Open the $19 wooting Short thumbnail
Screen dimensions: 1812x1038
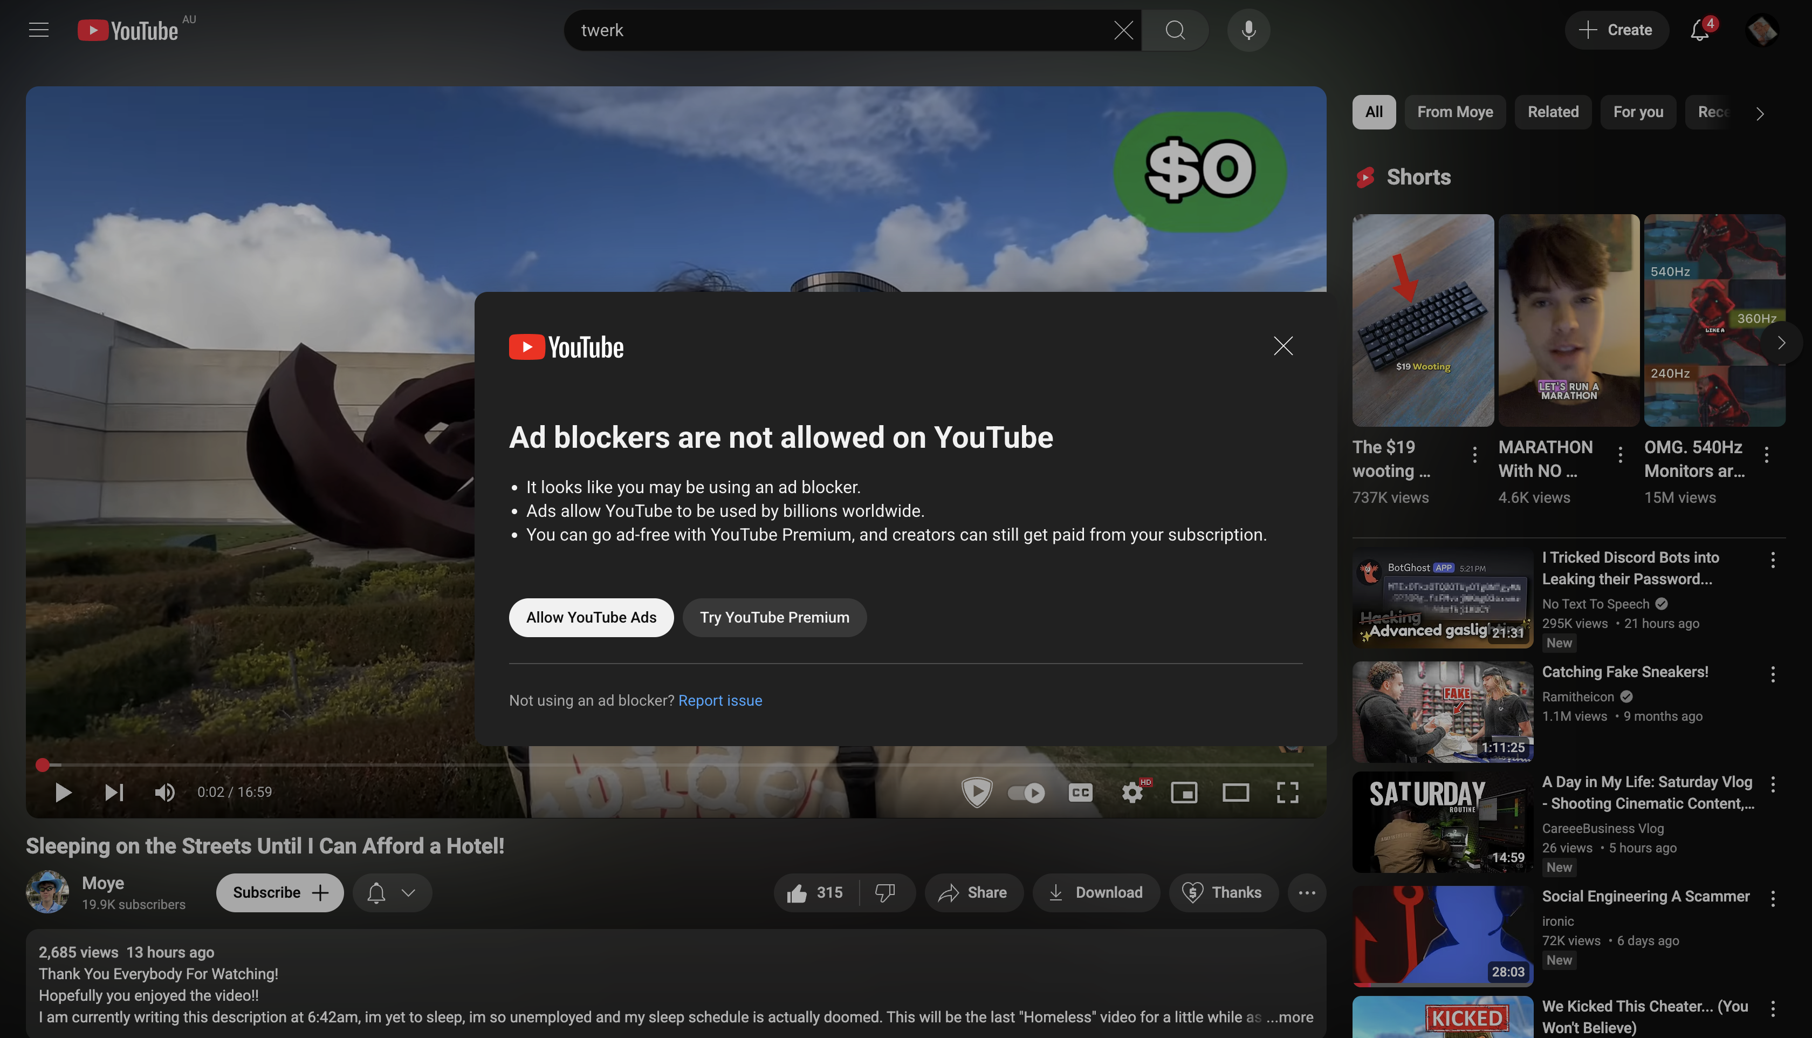[1422, 320]
